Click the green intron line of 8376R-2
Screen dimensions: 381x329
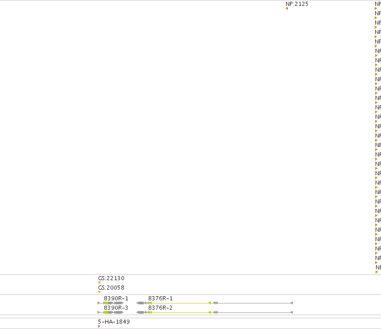click(x=180, y=312)
